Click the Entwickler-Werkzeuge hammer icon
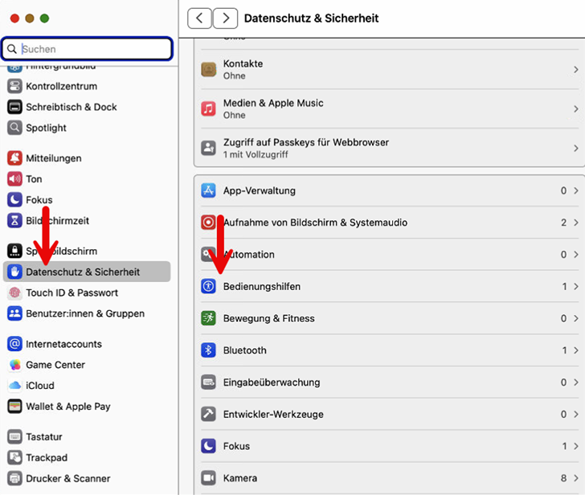The width and height of the screenshot is (585, 495). pyautogui.click(x=209, y=414)
